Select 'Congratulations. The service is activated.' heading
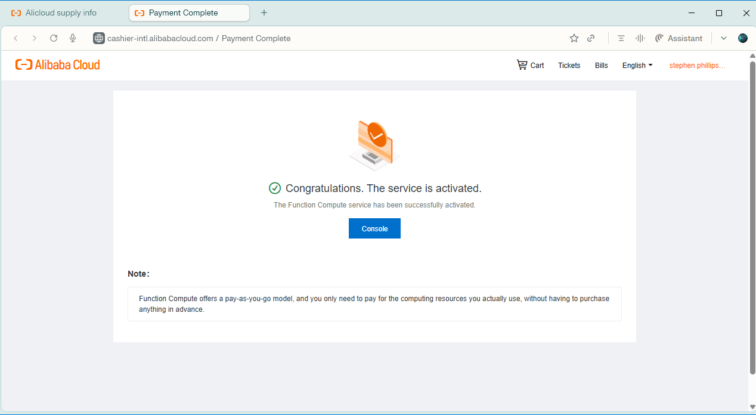Image resolution: width=756 pixels, height=415 pixels. pos(383,188)
